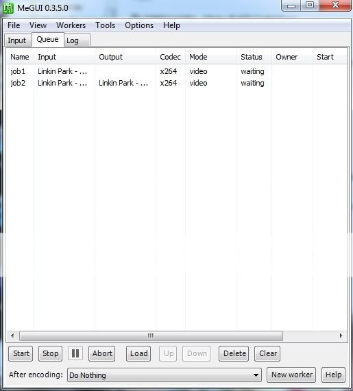Viewport: 353px width, 391px height.
Task: Click the pause icon button
Action: click(75, 353)
